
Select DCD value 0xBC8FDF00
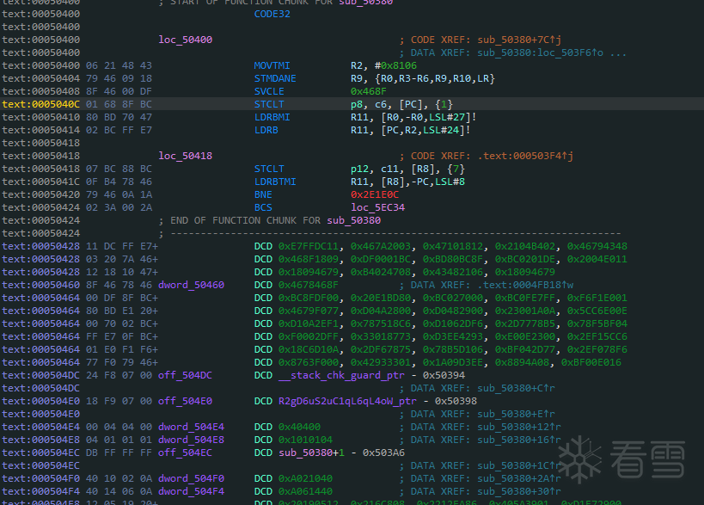tap(309, 298)
